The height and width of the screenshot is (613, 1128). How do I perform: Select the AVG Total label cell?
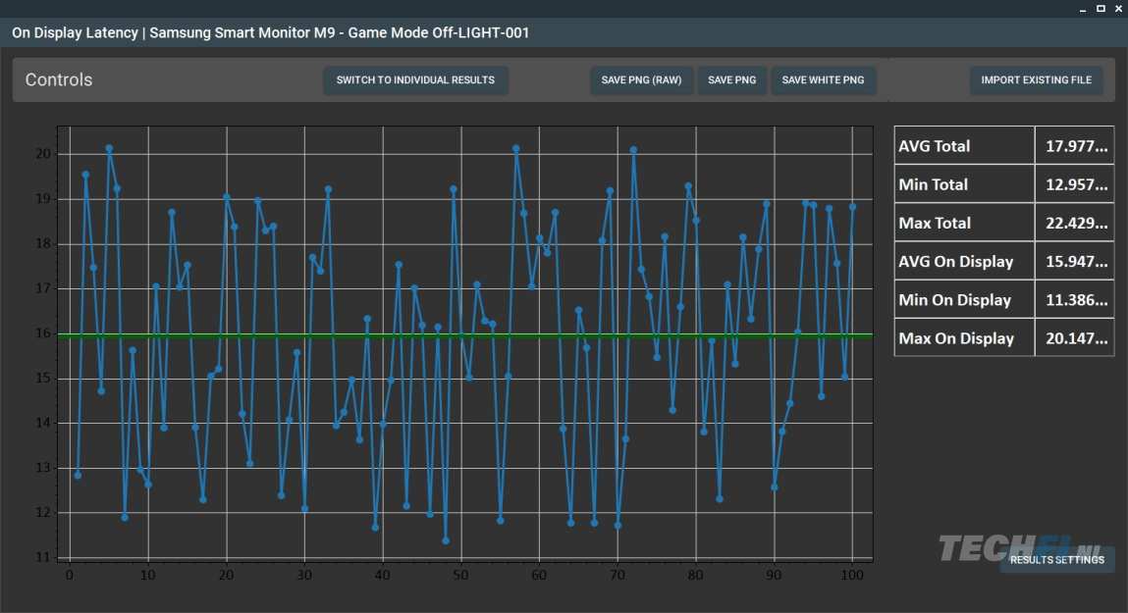964,146
